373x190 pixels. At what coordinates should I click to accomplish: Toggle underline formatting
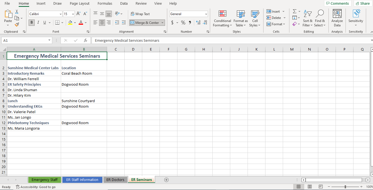pos(44,23)
